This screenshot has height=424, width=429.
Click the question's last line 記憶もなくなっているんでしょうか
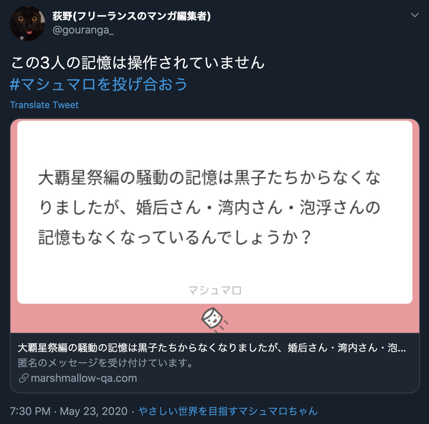pos(174,237)
